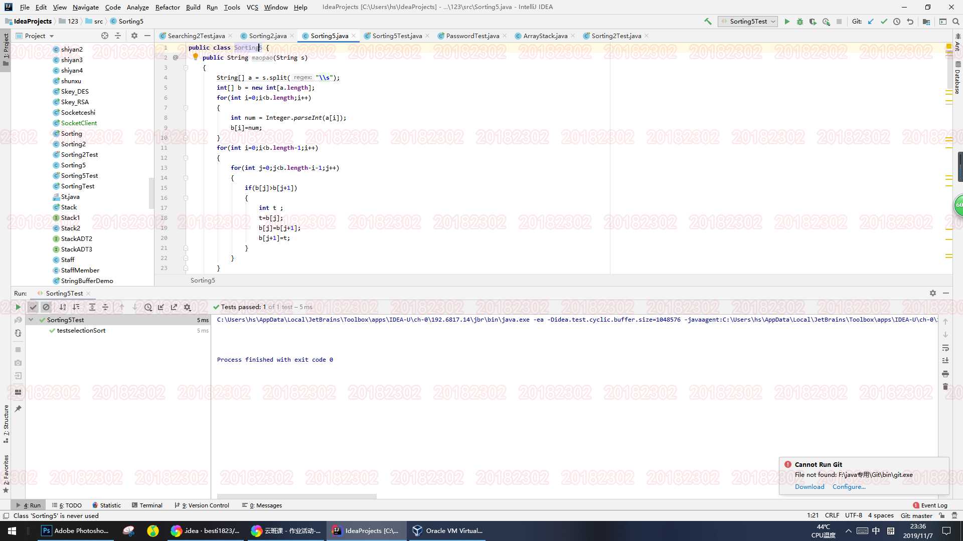Viewport: 963px width, 541px height.
Task: Print console output icon
Action: pyautogui.click(x=945, y=374)
